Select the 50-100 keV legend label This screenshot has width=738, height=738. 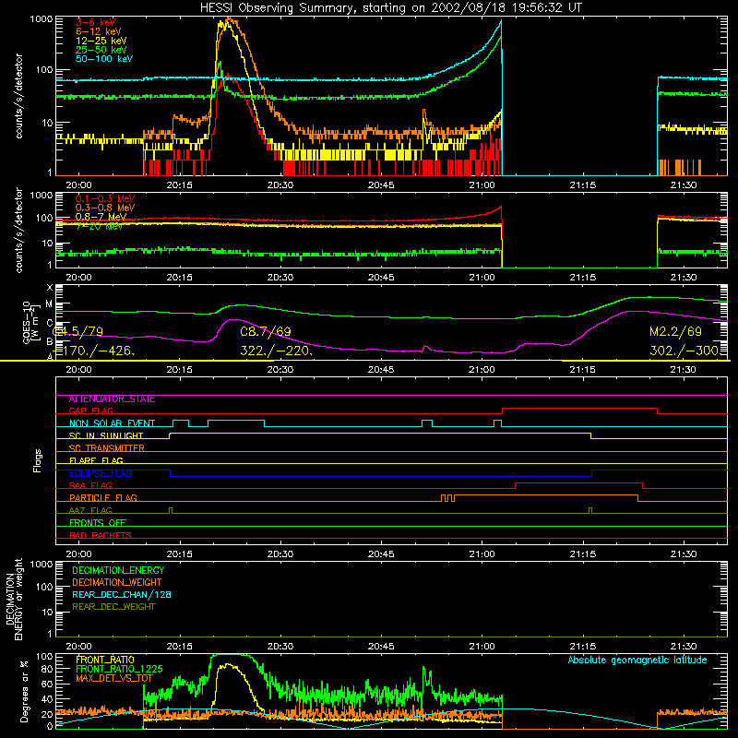[104, 59]
